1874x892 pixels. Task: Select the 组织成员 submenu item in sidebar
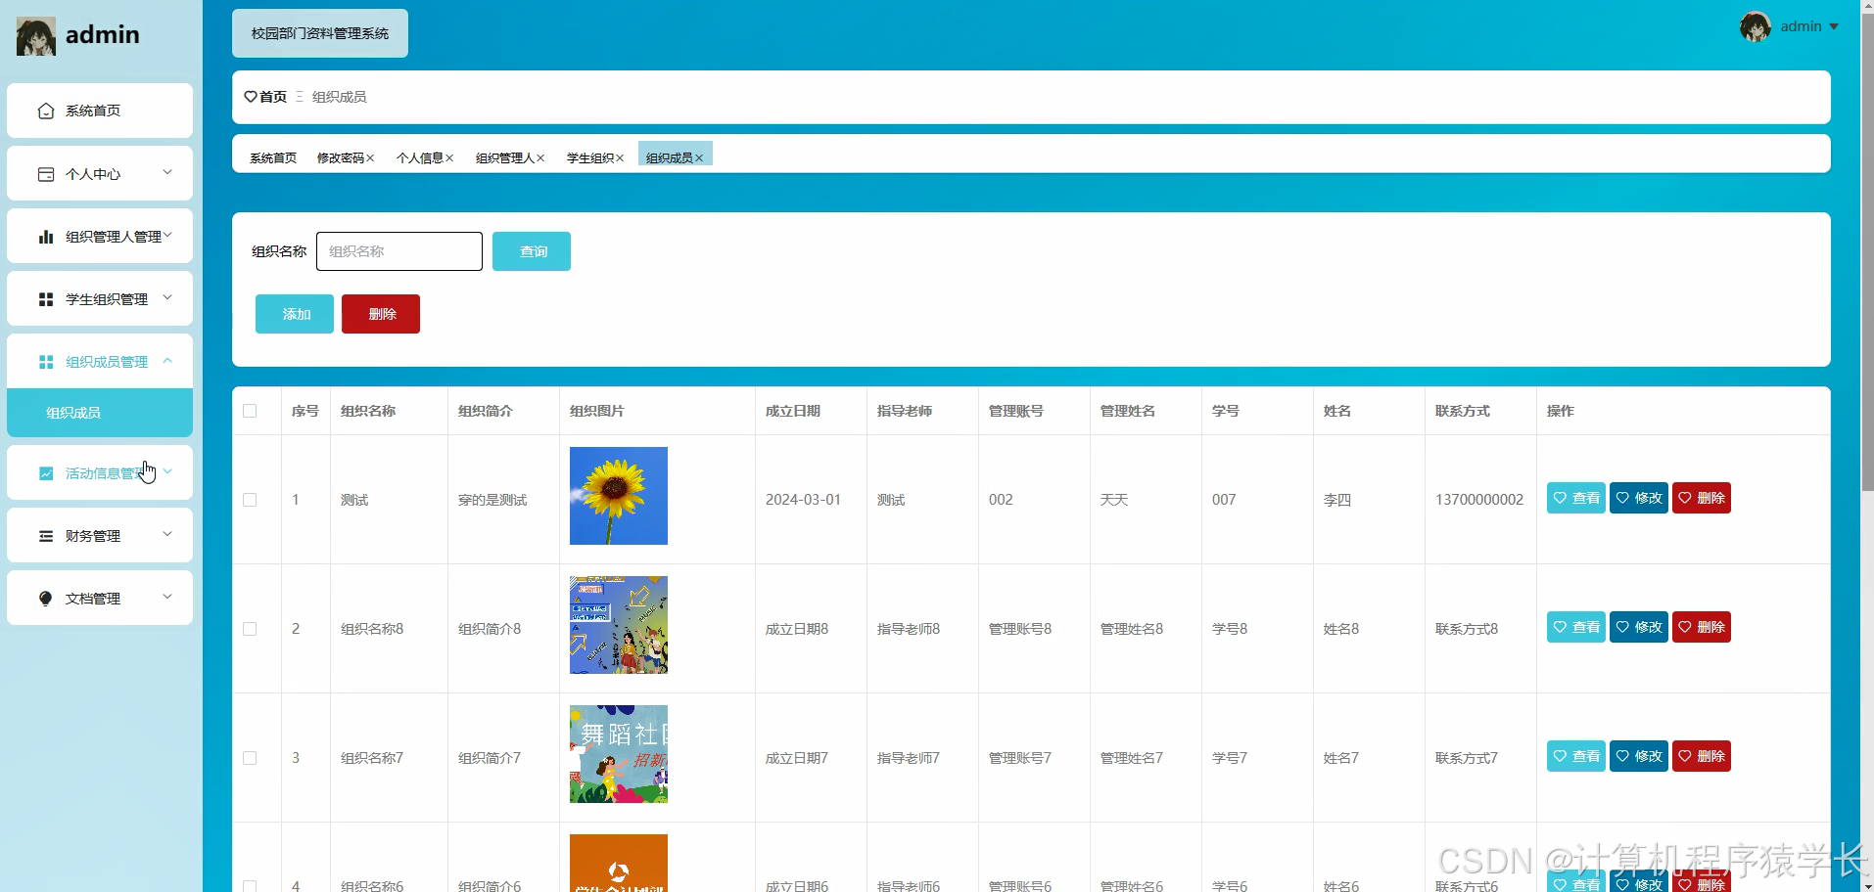coord(100,413)
